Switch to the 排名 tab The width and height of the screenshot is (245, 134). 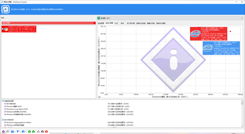coord(122,23)
